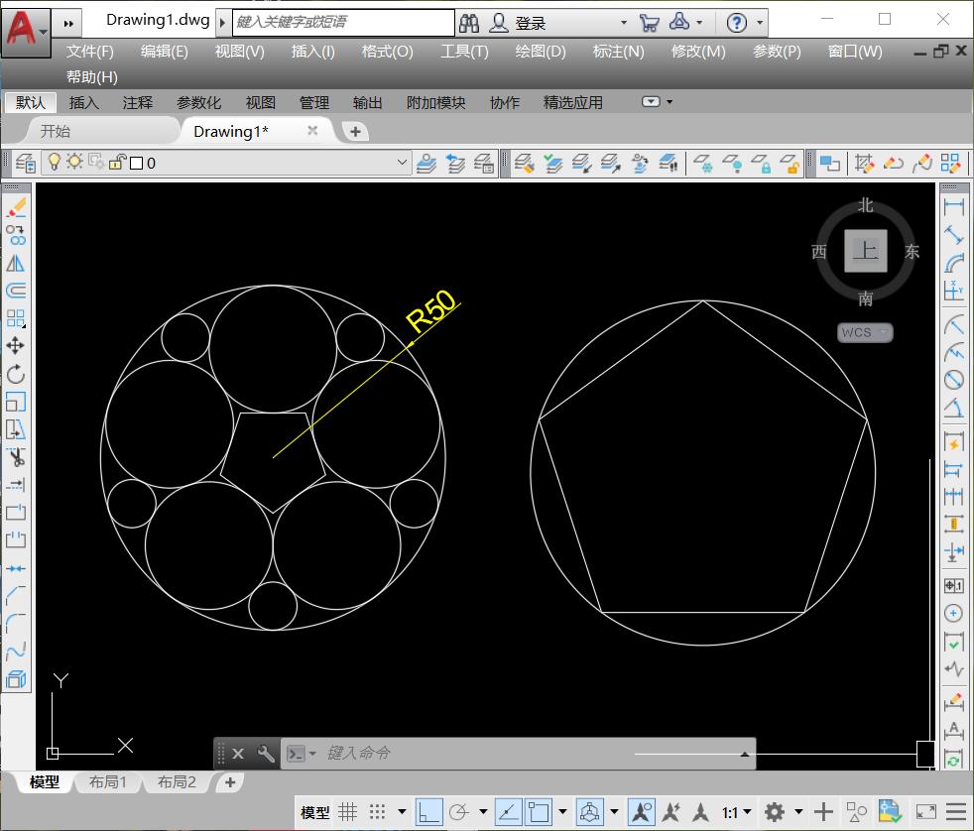
Task: Select the Rotate tool
Action: [18, 374]
